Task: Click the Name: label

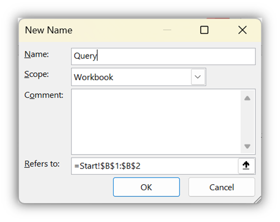Action: [36, 55]
